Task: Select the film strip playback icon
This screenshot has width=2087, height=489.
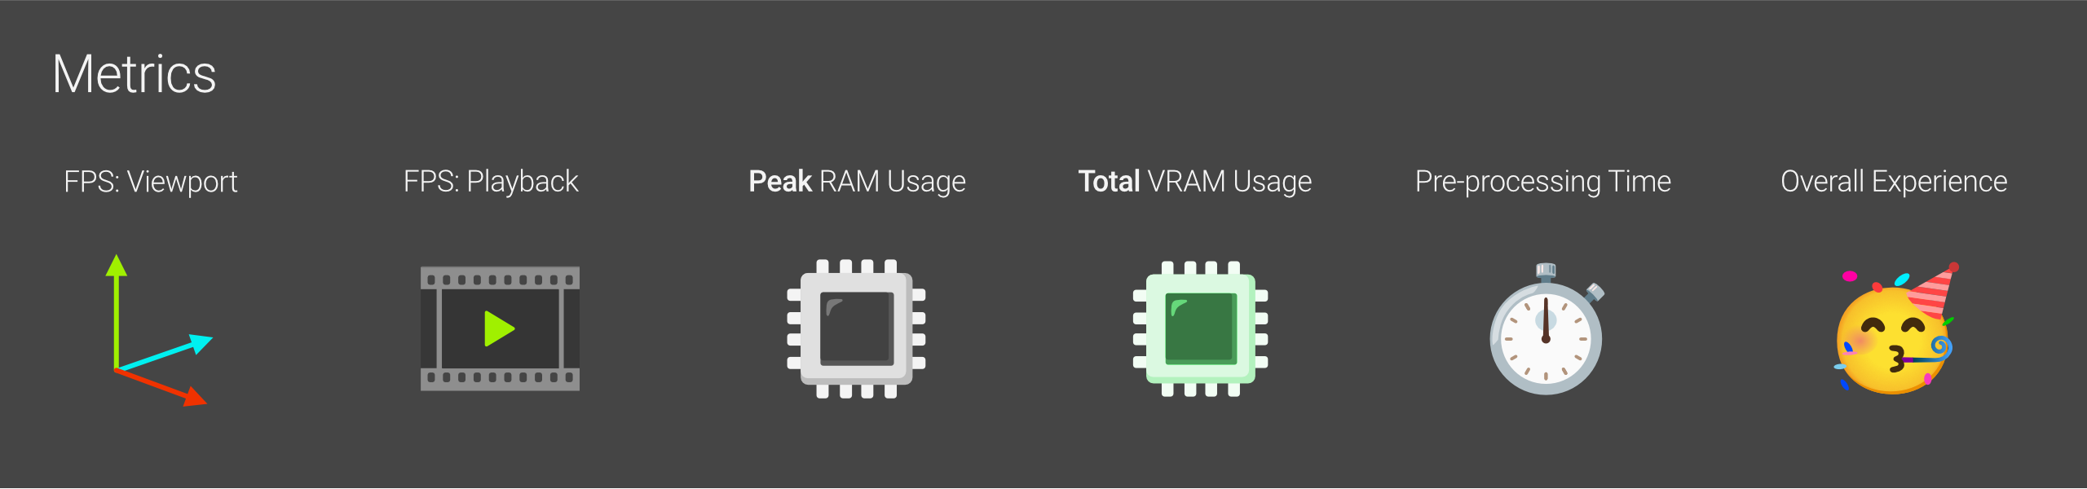Action: [500, 328]
